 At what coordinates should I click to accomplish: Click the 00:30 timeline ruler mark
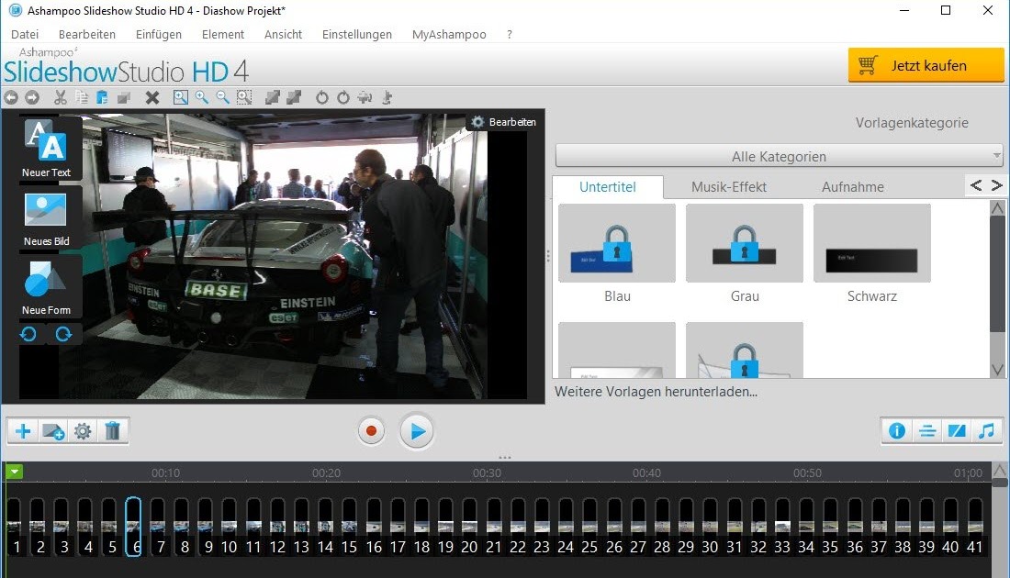click(x=487, y=473)
